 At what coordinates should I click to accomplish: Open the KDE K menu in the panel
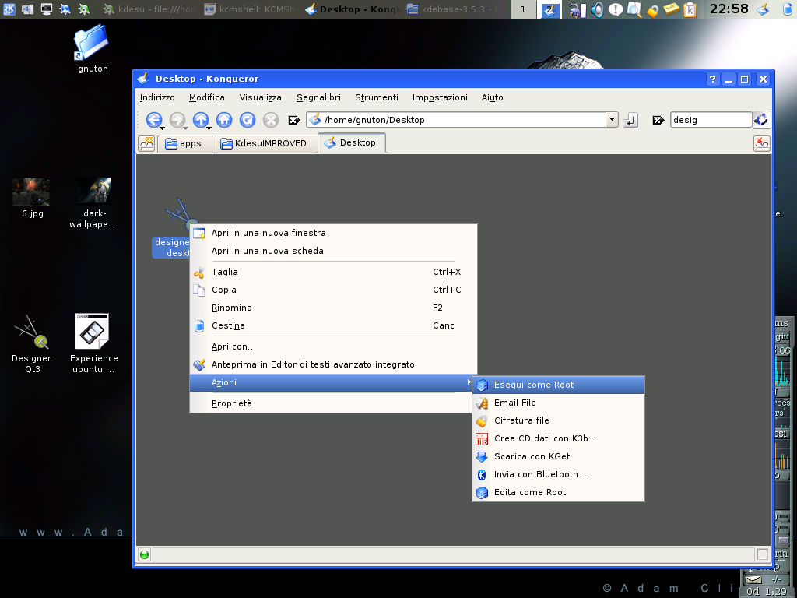9,9
